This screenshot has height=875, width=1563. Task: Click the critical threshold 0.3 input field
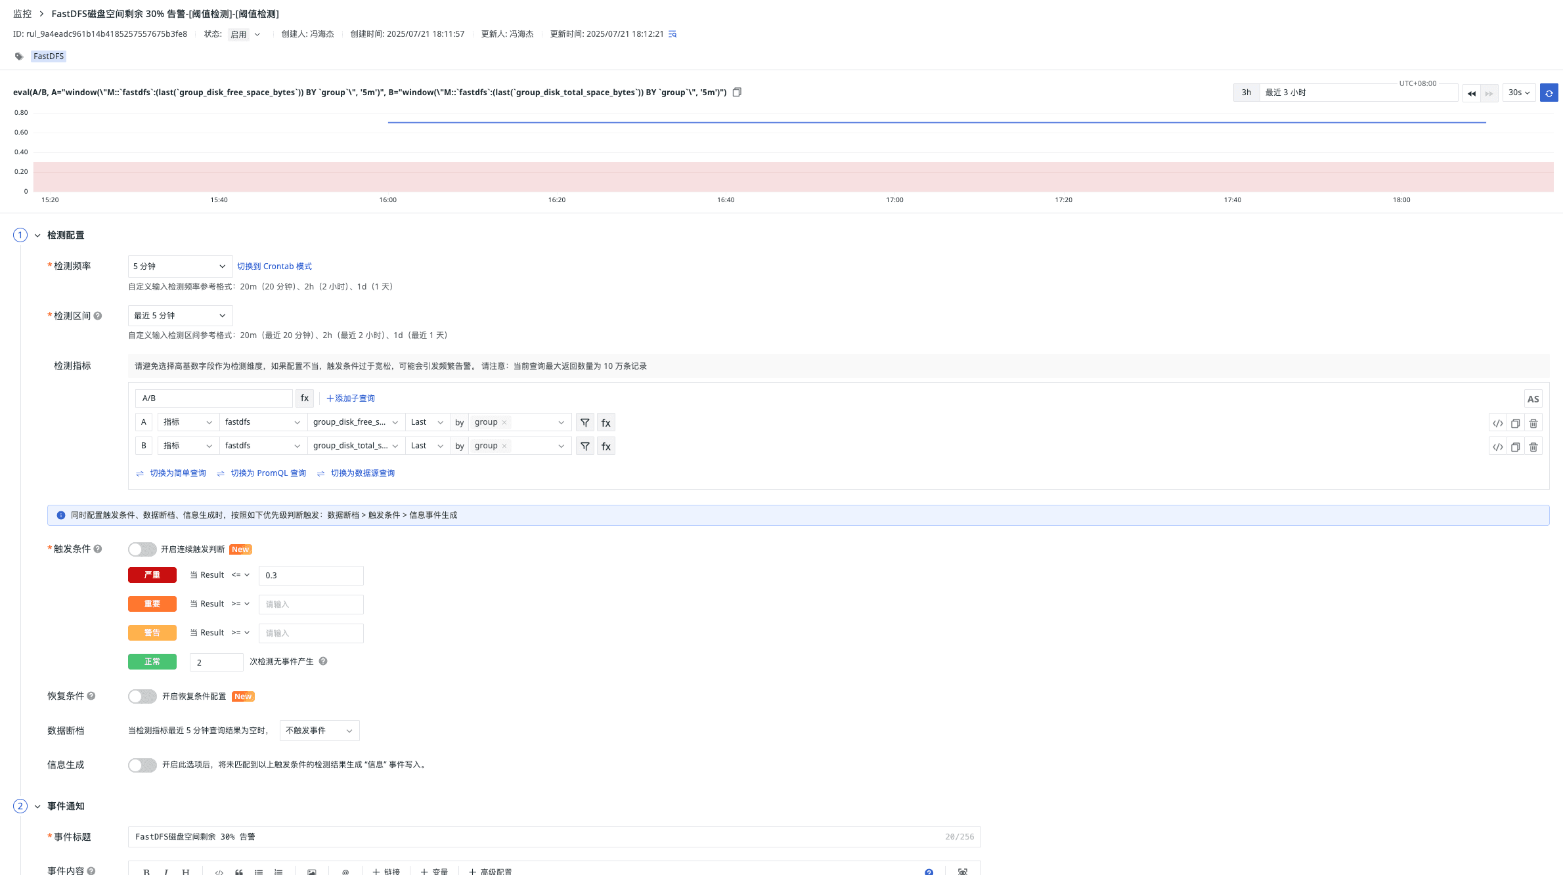(x=311, y=576)
